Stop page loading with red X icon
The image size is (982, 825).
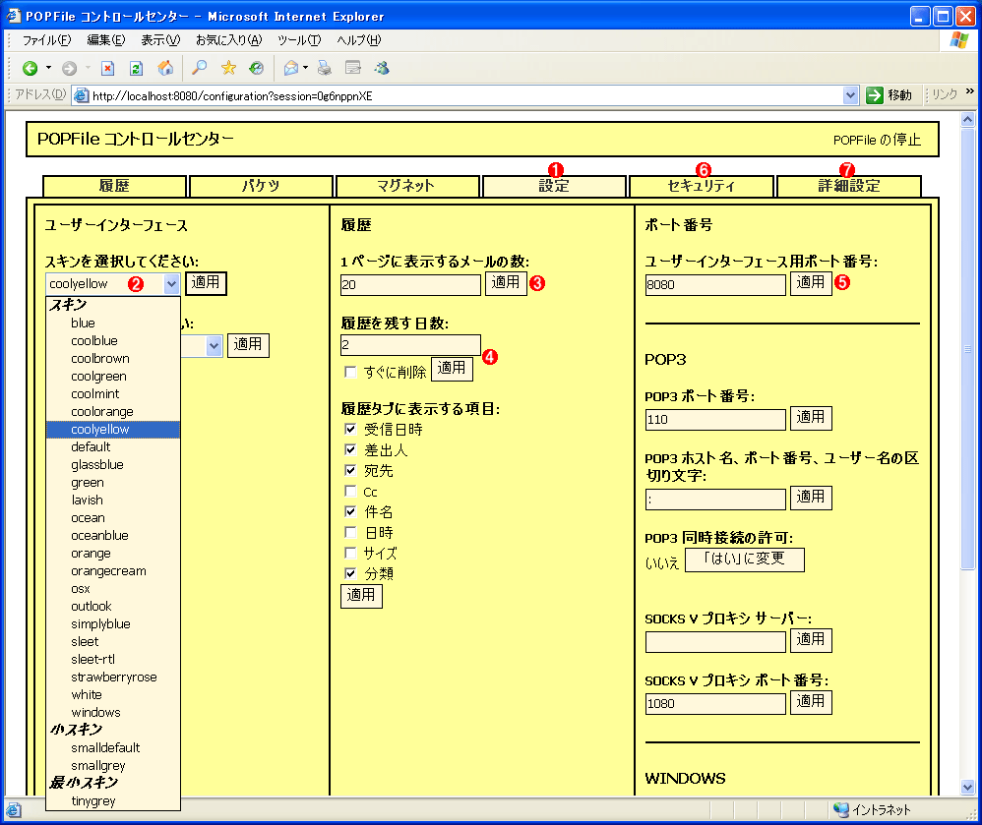point(107,68)
